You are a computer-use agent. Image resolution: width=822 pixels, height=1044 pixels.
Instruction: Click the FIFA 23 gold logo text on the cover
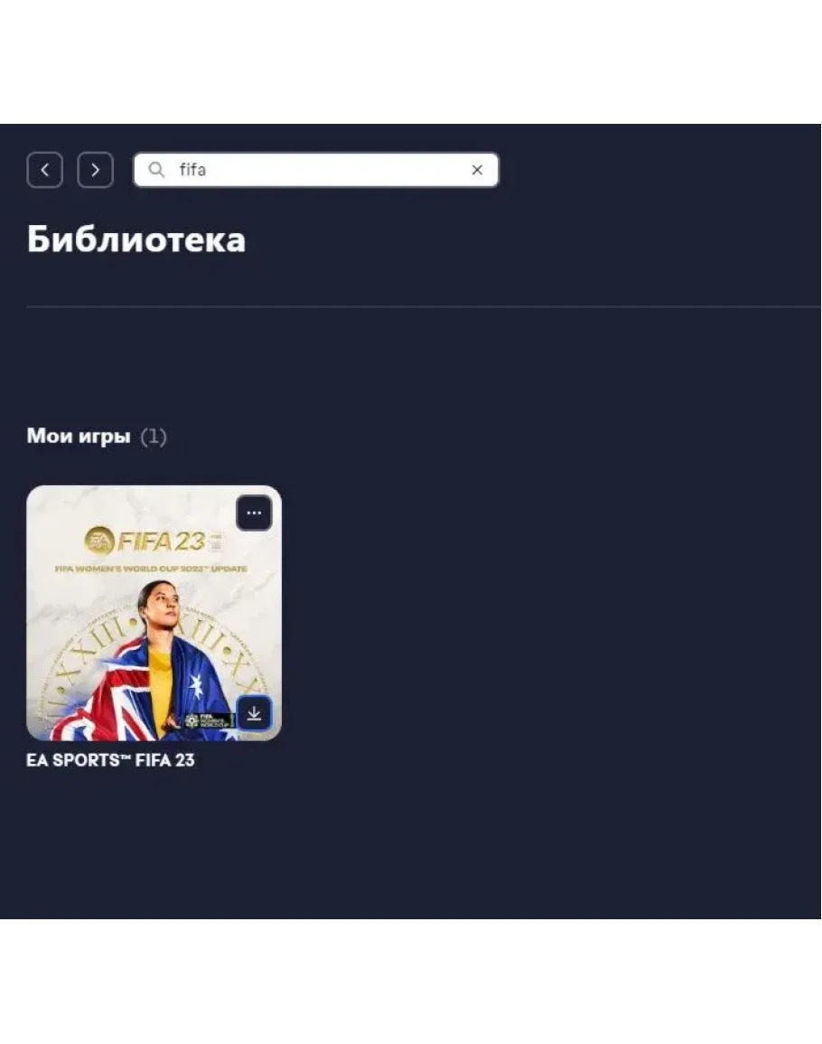pos(161,541)
